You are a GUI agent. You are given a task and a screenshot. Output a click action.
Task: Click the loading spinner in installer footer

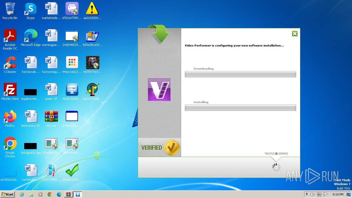[x=276, y=167]
